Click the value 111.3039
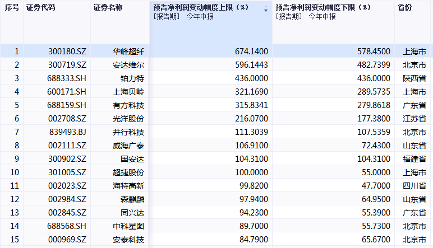 pyautogui.click(x=251, y=132)
